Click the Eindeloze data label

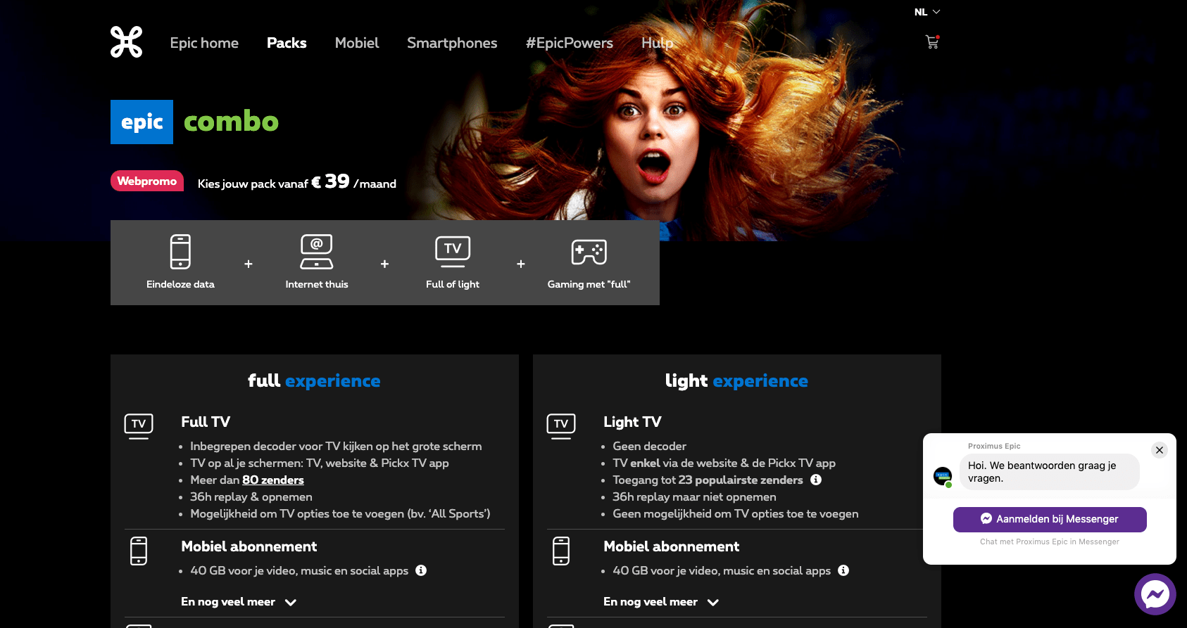[x=180, y=284]
